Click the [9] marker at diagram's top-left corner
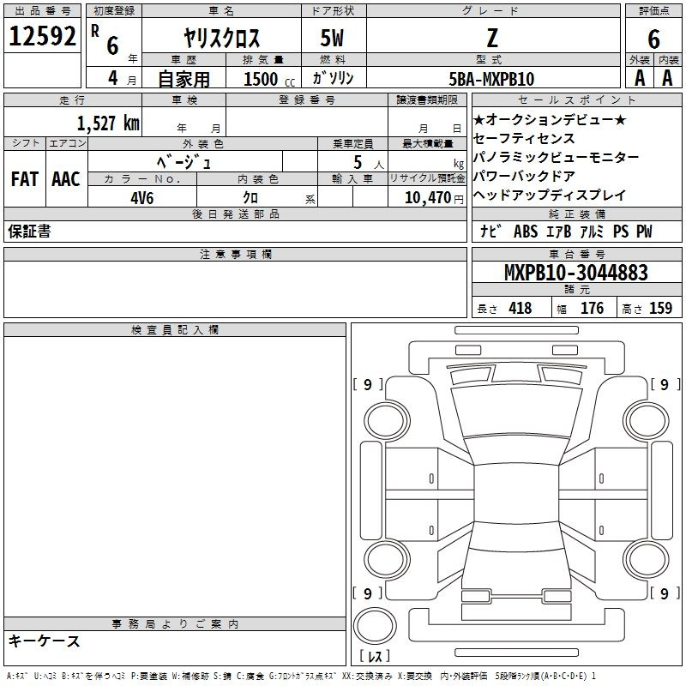This screenshot has width=686, height=686. coord(368,384)
